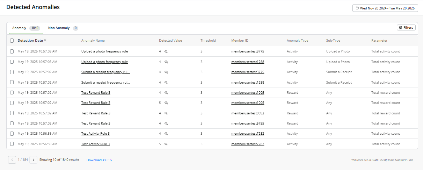Open detected value detail icon for memberusertest9093

click(166, 113)
